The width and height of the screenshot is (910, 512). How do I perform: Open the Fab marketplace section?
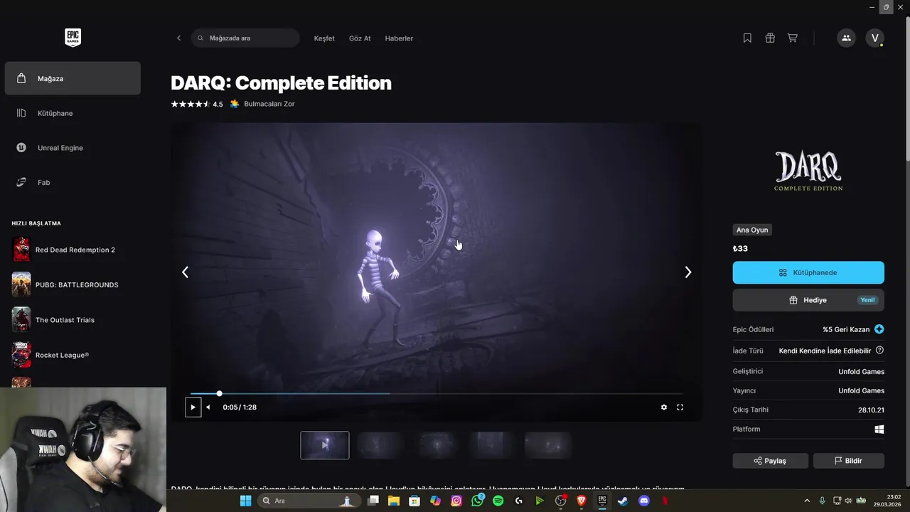[x=73, y=183]
